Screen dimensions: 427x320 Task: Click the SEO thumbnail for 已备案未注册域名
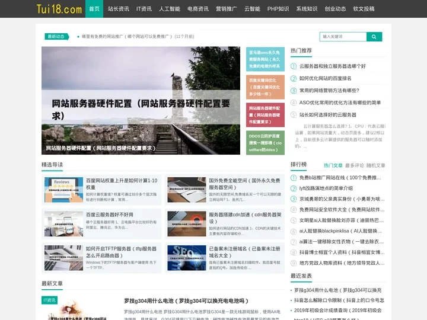point(187,258)
